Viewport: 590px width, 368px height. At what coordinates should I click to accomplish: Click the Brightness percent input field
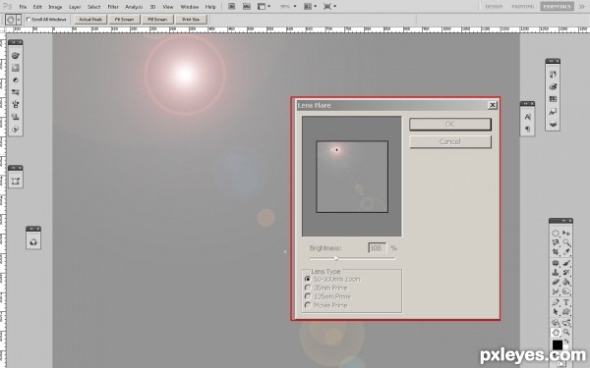(x=377, y=248)
